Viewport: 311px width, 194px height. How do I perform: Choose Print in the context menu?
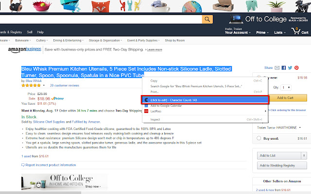(x=205, y=92)
